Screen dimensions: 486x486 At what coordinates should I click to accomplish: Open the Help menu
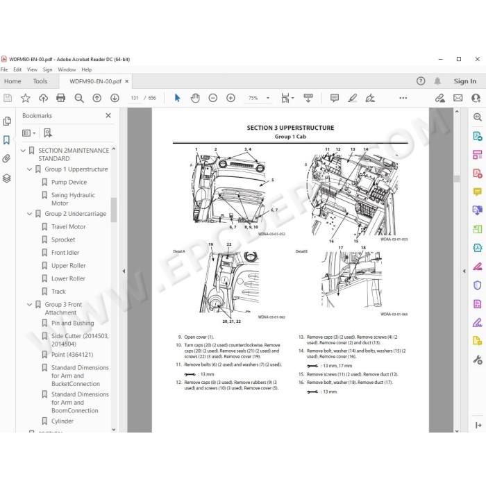[87, 69]
